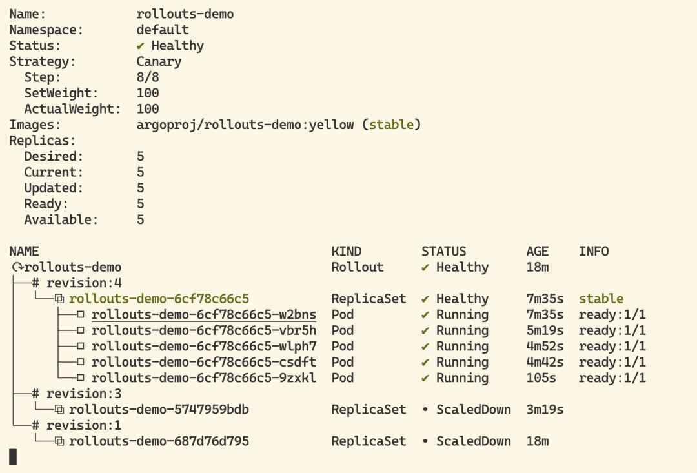Click the image name argoproj/rollouts-demo:yellow
The width and height of the screenshot is (697, 473).
click(x=245, y=125)
